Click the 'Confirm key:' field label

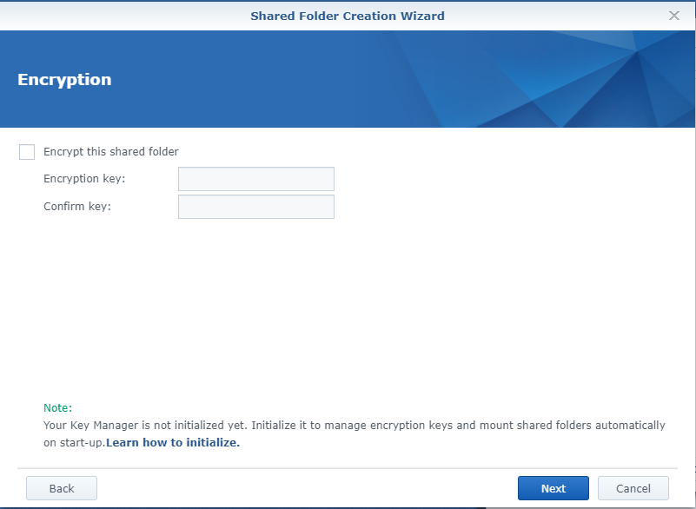pos(77,207)
